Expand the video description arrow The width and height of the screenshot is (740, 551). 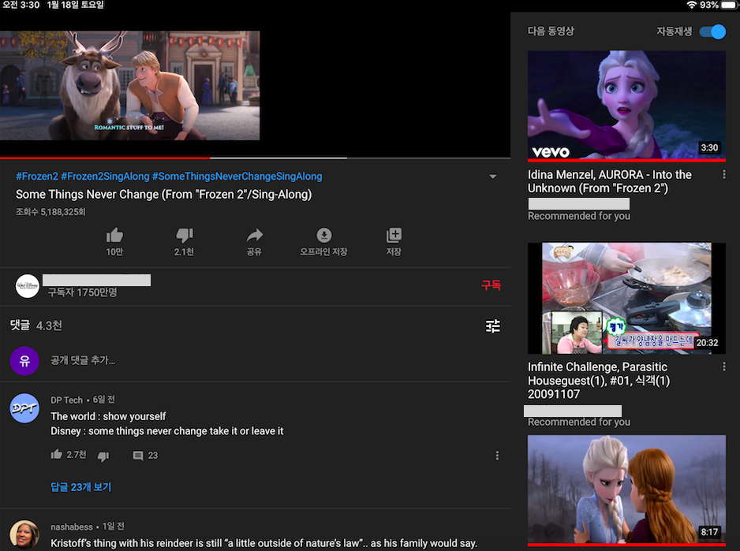tap(493, 177)
